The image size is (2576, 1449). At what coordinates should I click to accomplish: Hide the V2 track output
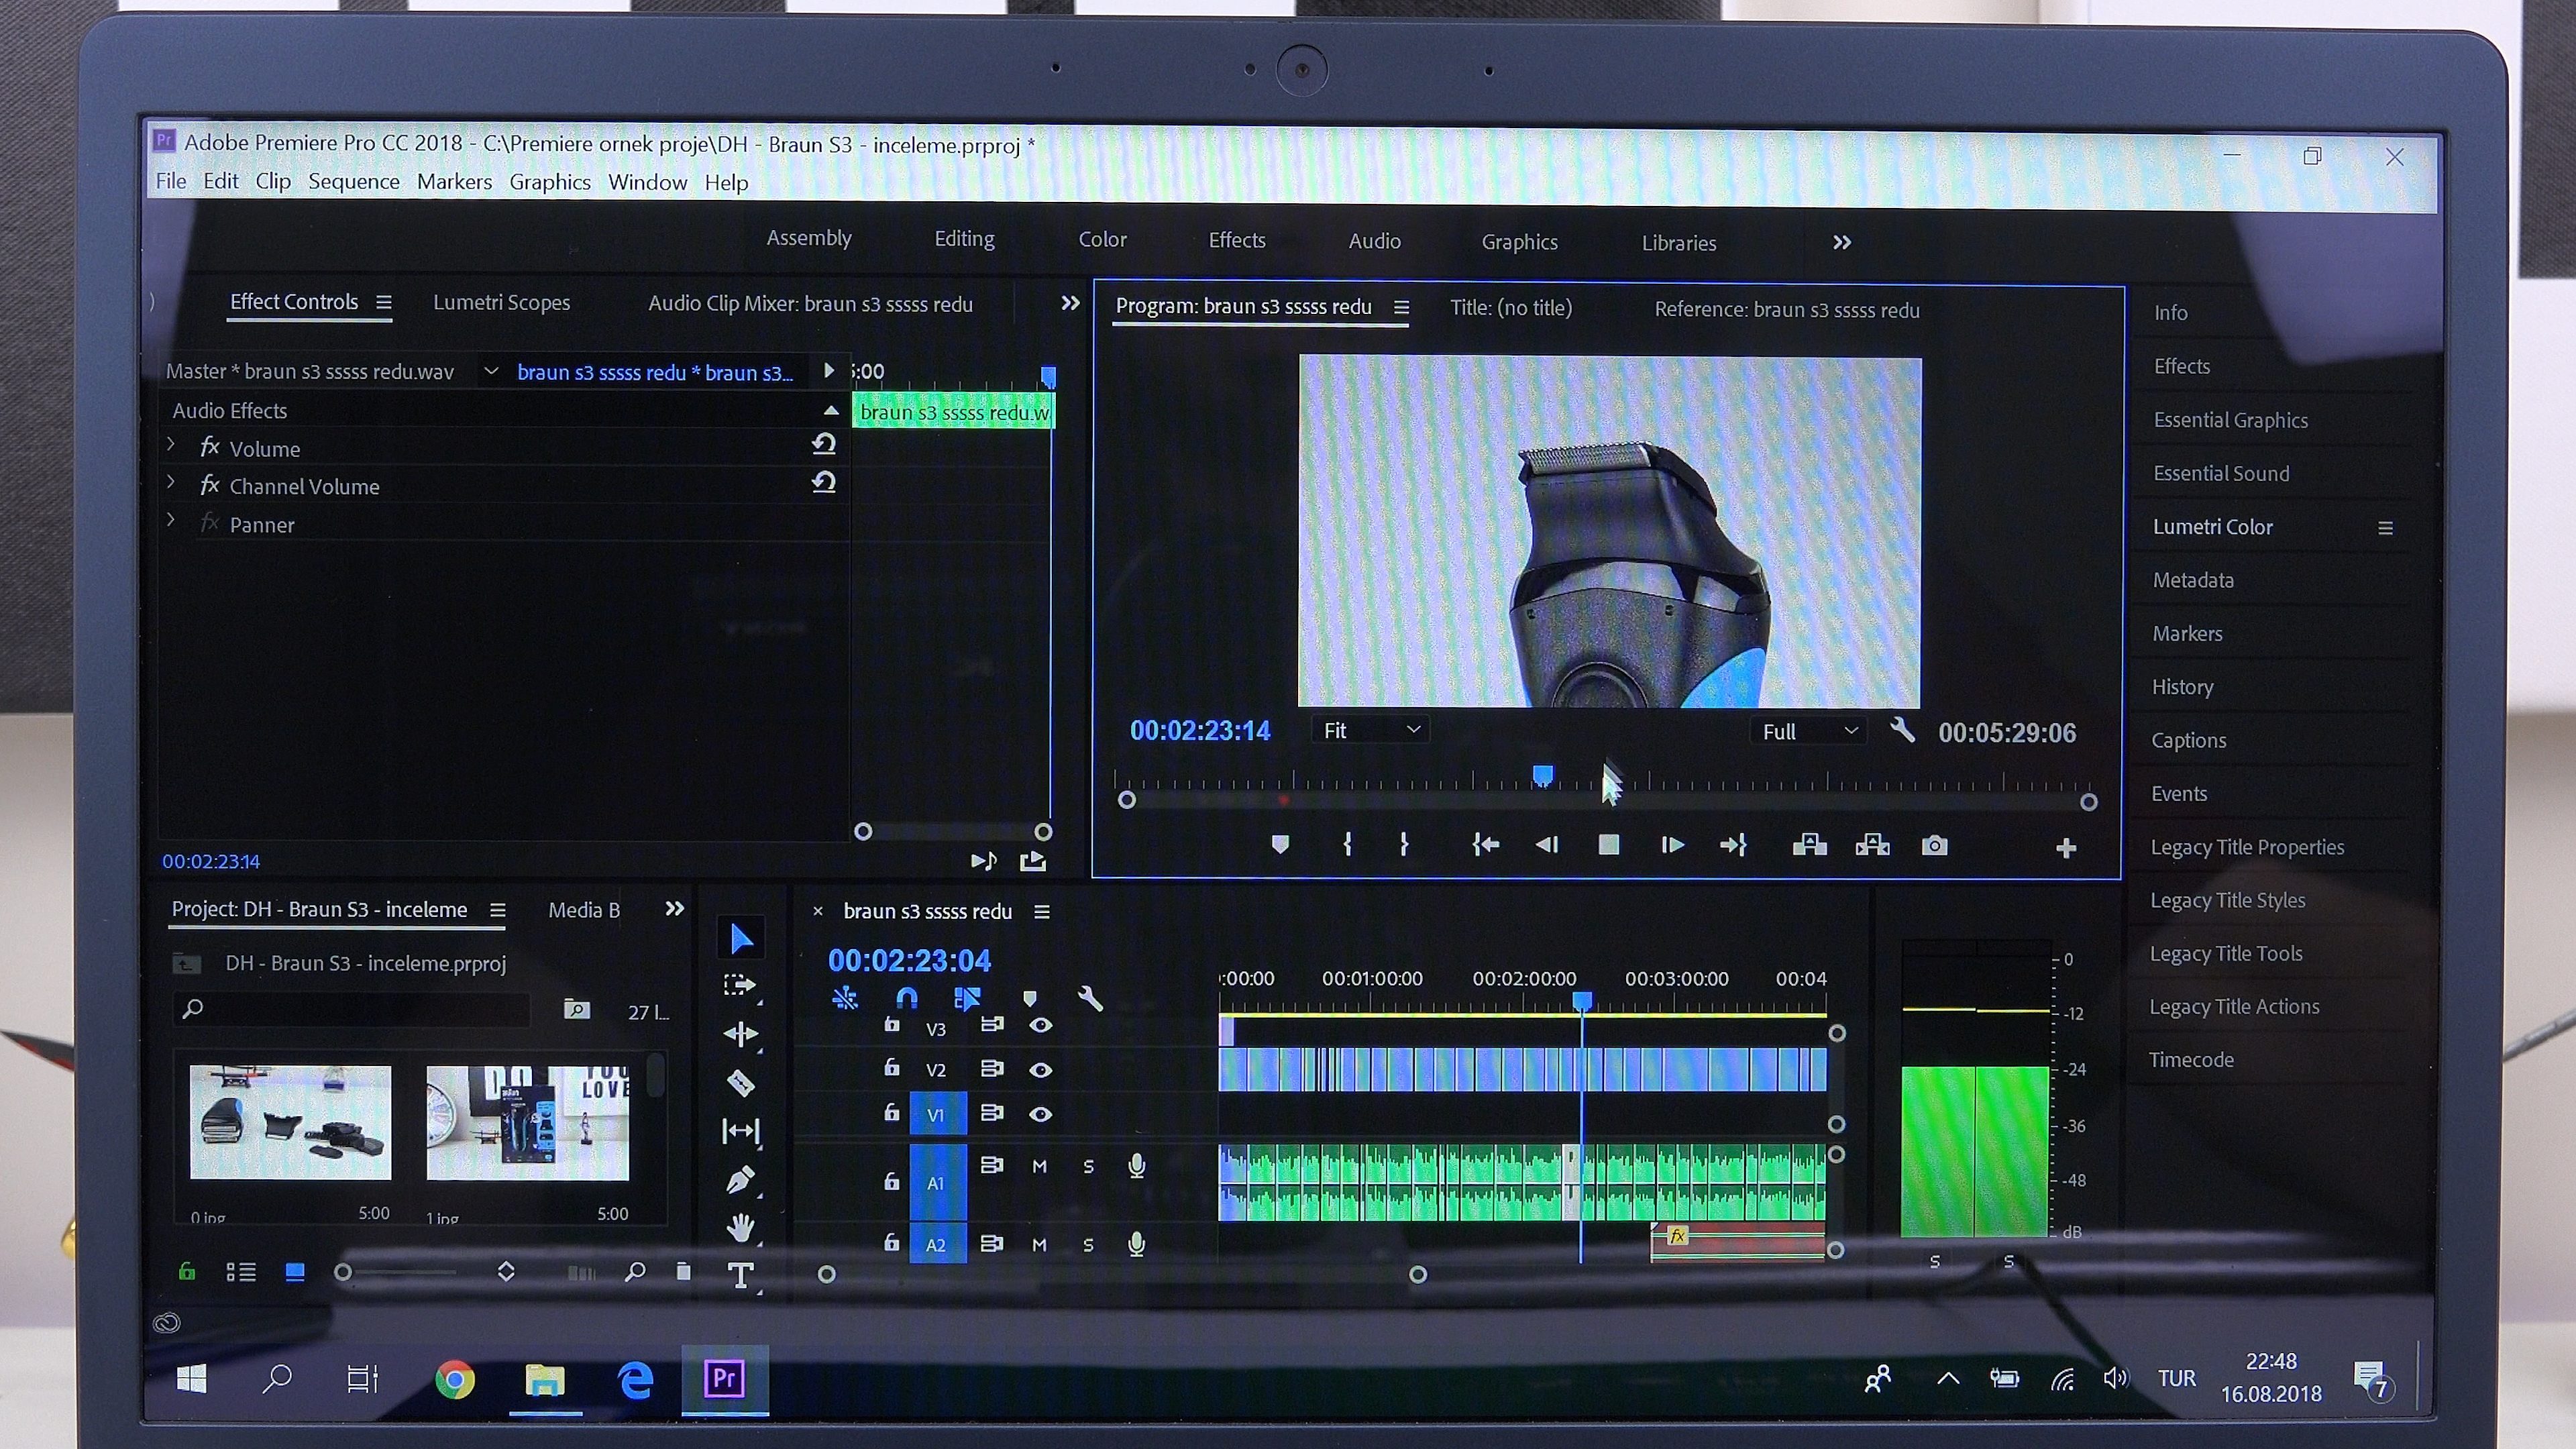(x=1041, y=1070)
